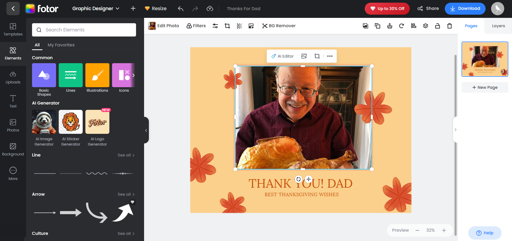The height and width of the screenshot is (241, 512).
Task: Click Up to 30% Off offer
Action: (387, 9)
